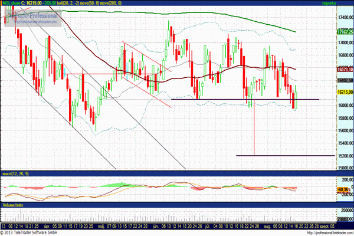Select the boll(20, 2, -2) indicator label
Image resolution: width=354 pixels, height=236 pixels.
tap(71, 3)
